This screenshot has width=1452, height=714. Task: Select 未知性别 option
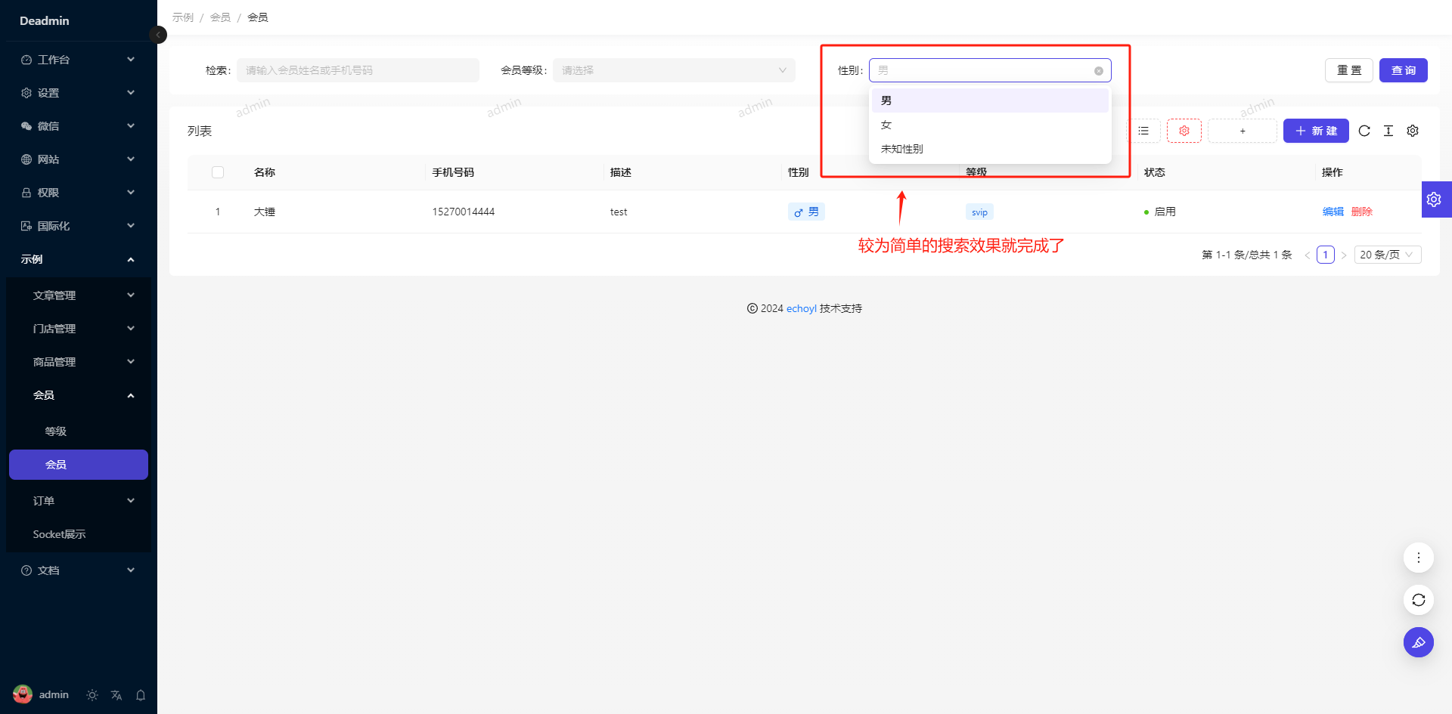[x=901, y=149]
